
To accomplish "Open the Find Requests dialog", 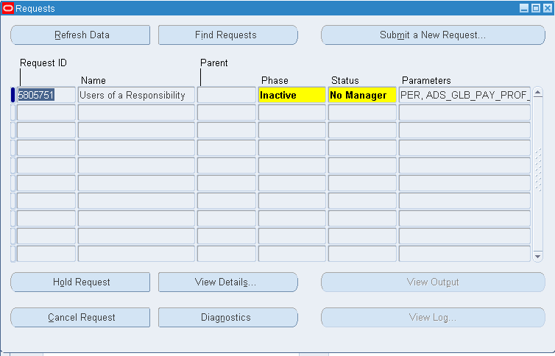I will (227, 35).
